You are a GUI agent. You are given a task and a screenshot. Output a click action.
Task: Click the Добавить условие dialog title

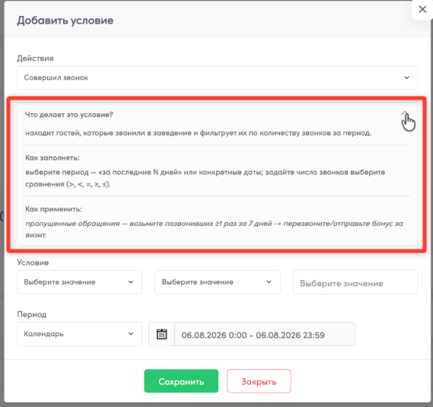point(65,21)
